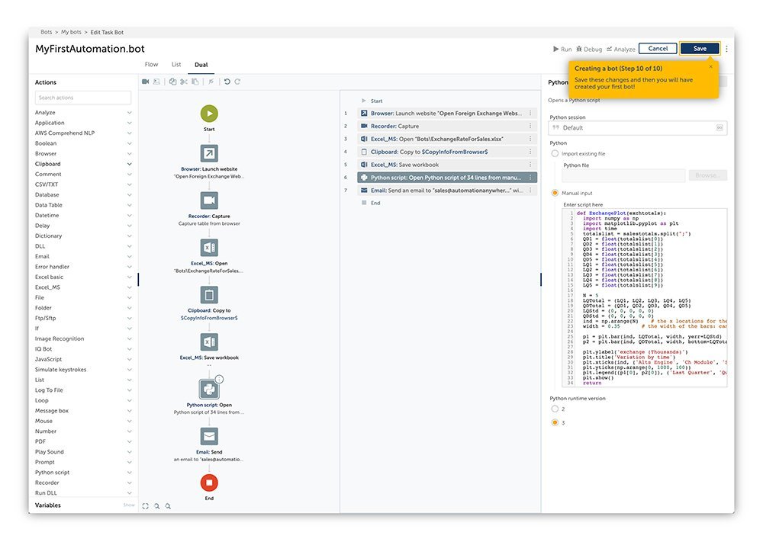763x542 pixels.
Task: Click Bots in the breadcrumb
Action: click(47, 32)
